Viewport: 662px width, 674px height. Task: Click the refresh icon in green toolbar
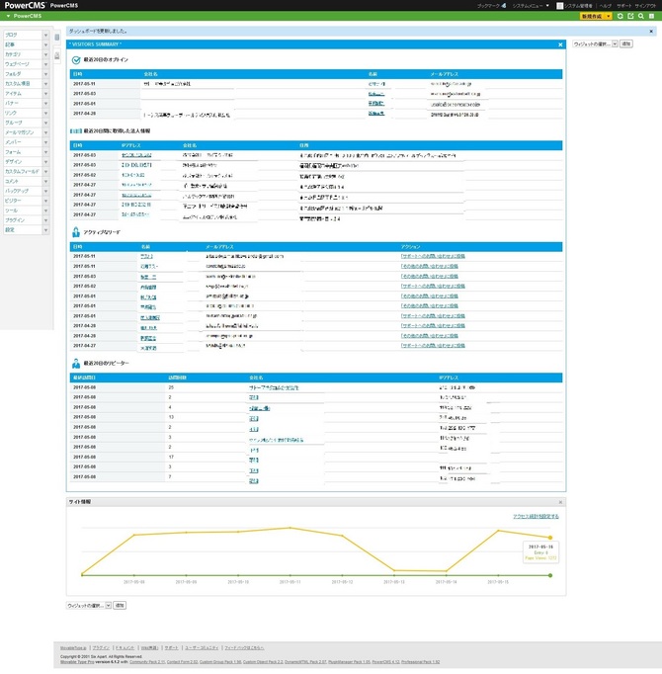[x=620, y=16]
